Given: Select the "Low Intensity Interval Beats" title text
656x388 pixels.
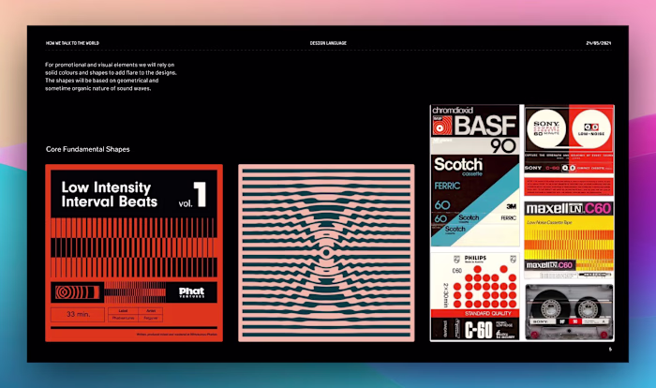Looking at the screenshot, I should [x=110, y=194].
